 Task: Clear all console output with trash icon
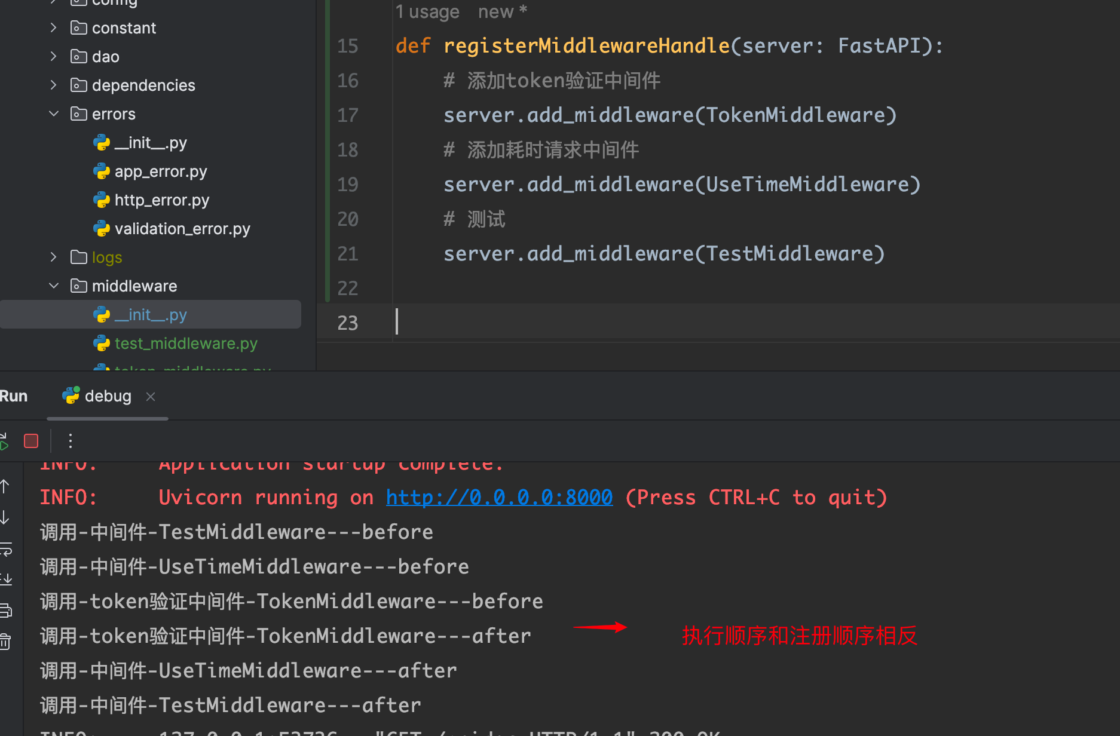pos(5,642)
